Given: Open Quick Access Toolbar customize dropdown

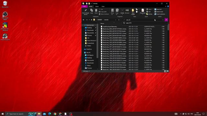Looking at the screenshot, I should pos(91,4).
